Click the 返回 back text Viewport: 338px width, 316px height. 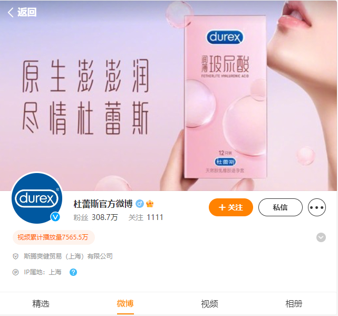(27, 12)
